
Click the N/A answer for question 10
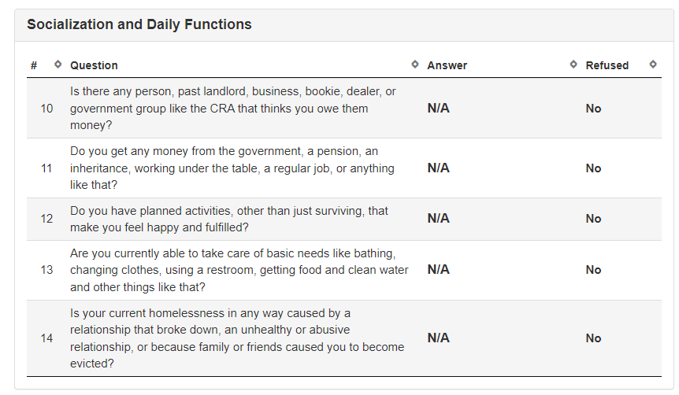click(x=439, y=109)
